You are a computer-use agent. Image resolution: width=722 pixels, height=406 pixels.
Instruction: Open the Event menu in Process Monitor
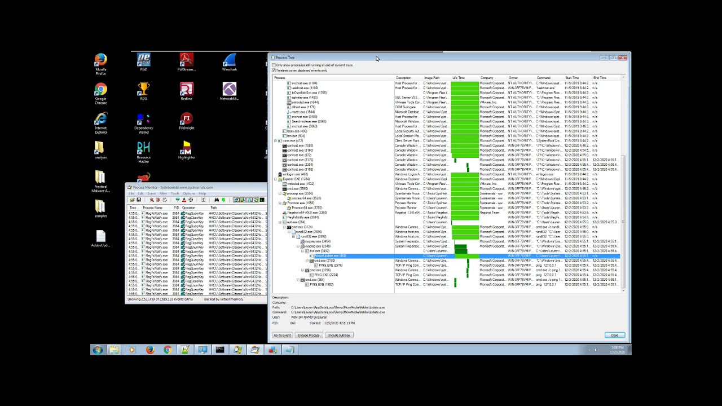tap(152, 193)
